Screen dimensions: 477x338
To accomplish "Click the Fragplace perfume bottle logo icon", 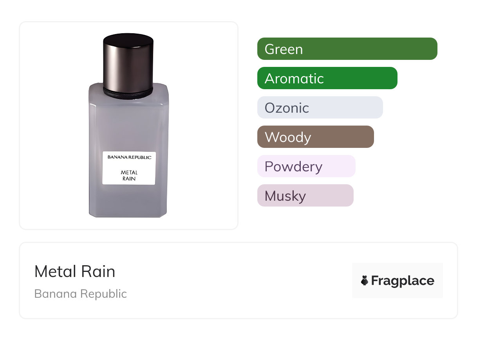I will 365,280.
